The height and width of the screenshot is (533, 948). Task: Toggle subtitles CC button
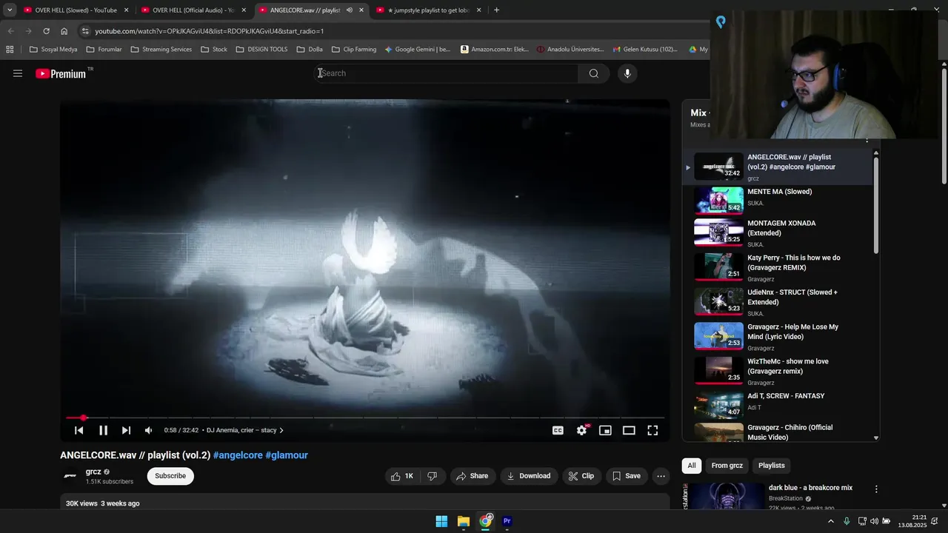tap(558, 430)
